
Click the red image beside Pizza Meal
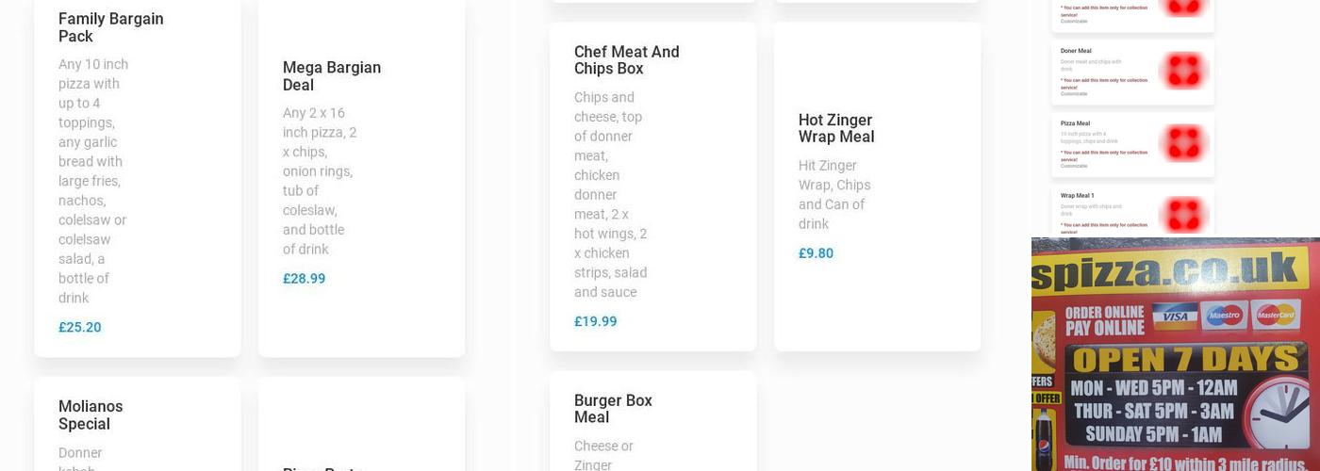click(1183, 144)
